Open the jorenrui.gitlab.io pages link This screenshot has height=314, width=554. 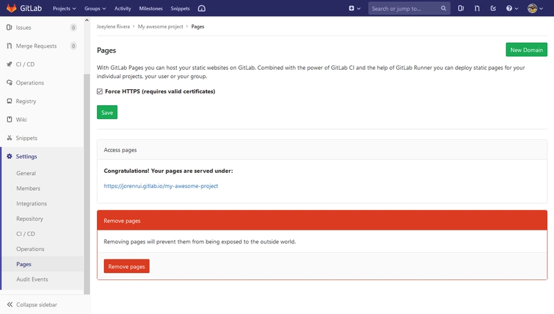tap(161, 186)
